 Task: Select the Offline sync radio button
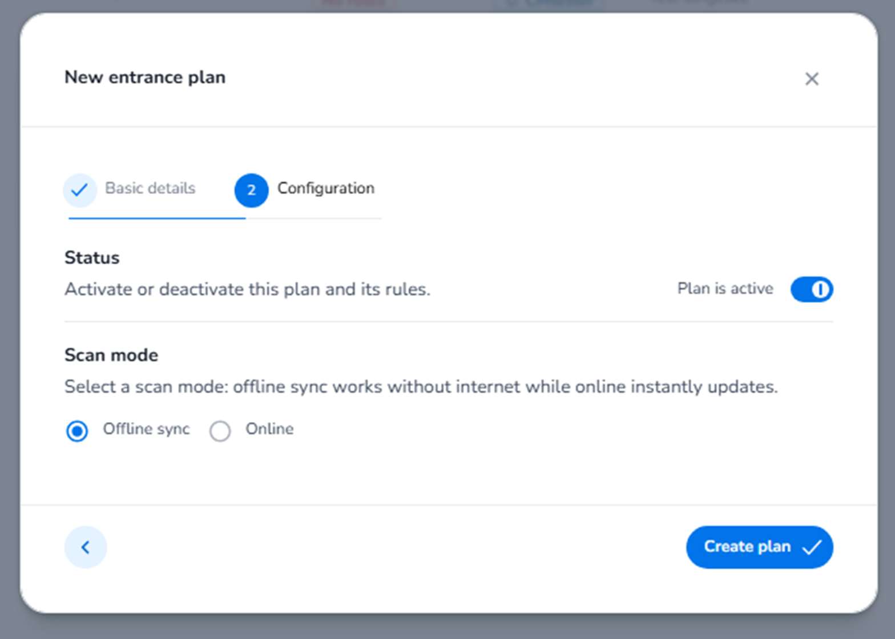(x=77, y=431)
